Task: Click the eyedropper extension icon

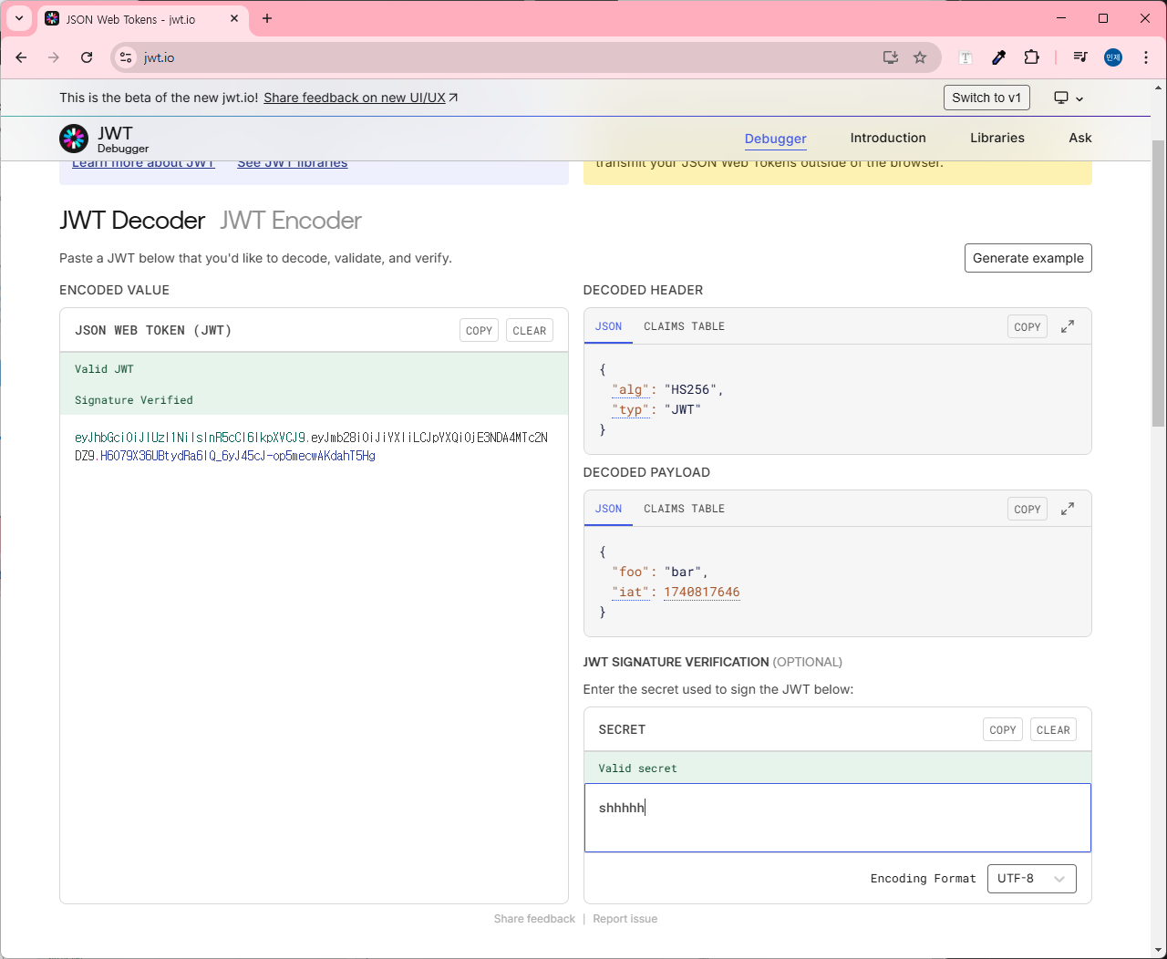Action: click(998, 57)
